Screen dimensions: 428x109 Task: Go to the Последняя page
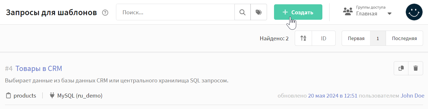click(x=404, y=38)
